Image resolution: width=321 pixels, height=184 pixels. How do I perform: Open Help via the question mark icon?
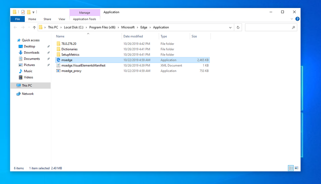click(x=298, y=19)
